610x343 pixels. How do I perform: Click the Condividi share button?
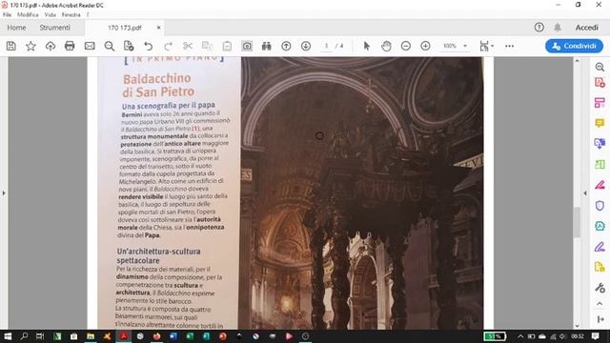pyautogui.click(x=574, y=46)
